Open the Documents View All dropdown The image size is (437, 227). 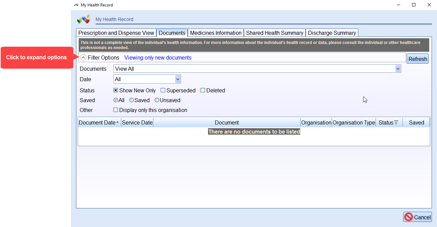point(398,69)
